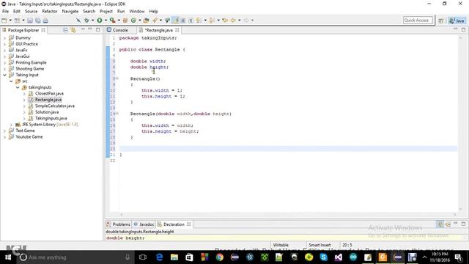Viewport: 469px width, 264px height.
Task: Close the Declaration view tab
Action: point(189,224)
